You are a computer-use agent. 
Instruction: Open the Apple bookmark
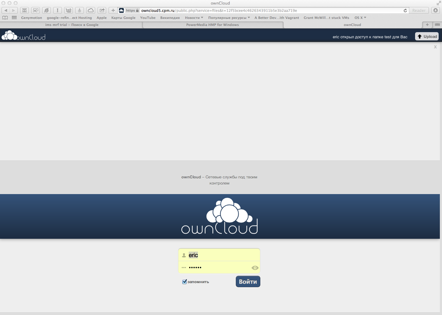(102, 18)
